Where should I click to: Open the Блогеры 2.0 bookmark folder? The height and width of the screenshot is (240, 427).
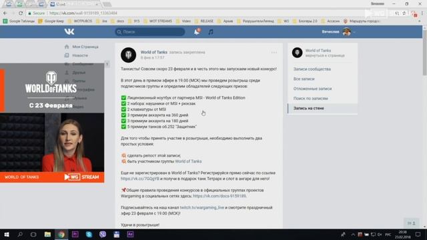click(305, 21)
